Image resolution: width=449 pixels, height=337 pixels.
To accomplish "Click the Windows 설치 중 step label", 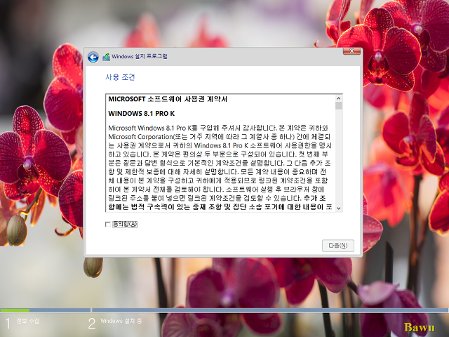I will point(121,321).
